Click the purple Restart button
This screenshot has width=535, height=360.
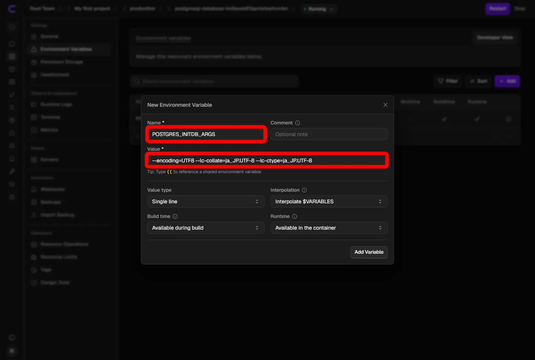click(497, 9)
